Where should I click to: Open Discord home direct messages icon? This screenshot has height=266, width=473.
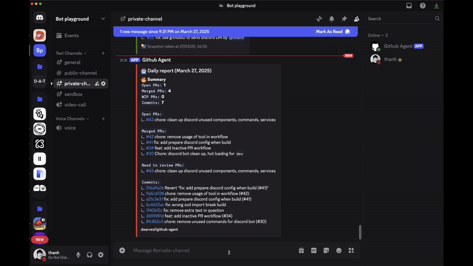(x=40, y=18)
